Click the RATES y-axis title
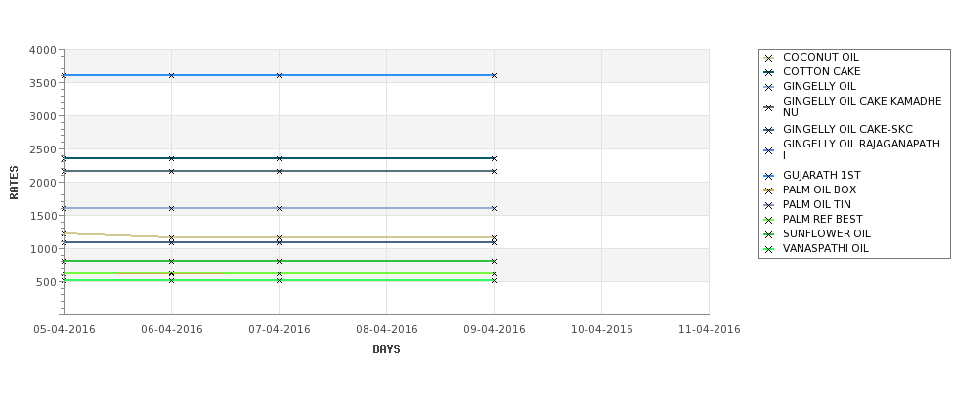953x419 pixels. [x=14, y=183]
